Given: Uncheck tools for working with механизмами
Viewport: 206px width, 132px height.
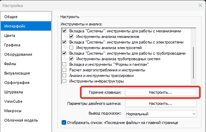Looking at the screenshot, I should (x=64, y=31).
